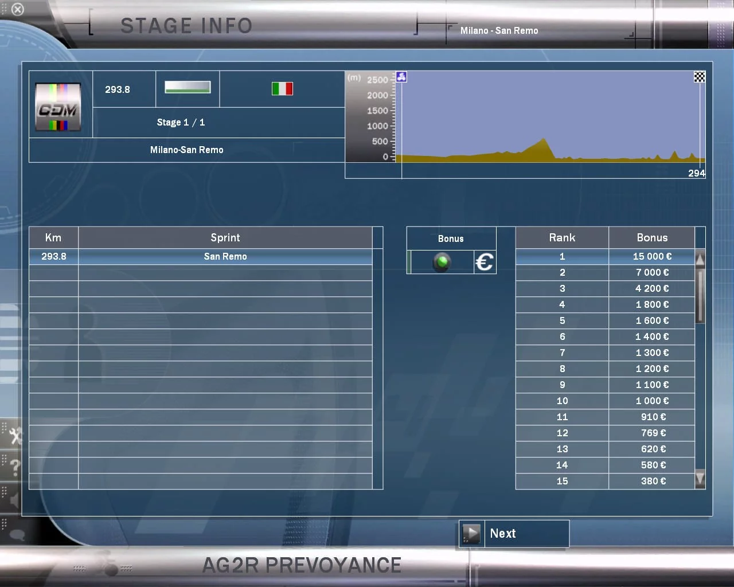Click the checkered finish flag on profile
Image resolution: width=734 pixels, height=587 pixels.
pos(700,77)
